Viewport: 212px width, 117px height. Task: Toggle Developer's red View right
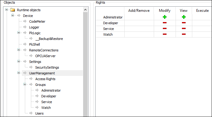tap(183, 23)
